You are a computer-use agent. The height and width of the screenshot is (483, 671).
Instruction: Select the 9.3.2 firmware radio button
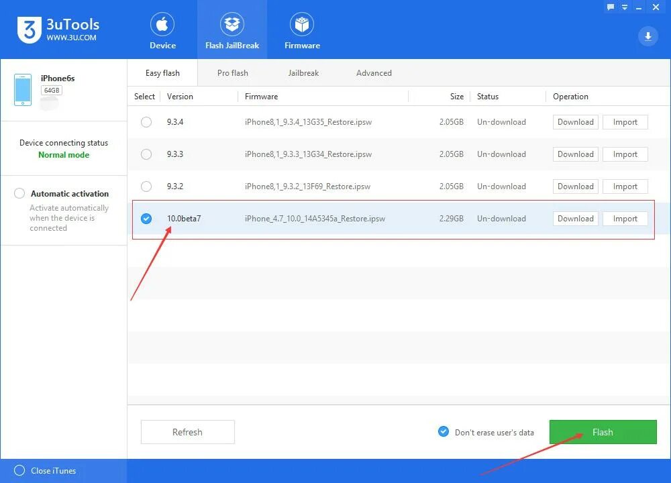(146, 186)
